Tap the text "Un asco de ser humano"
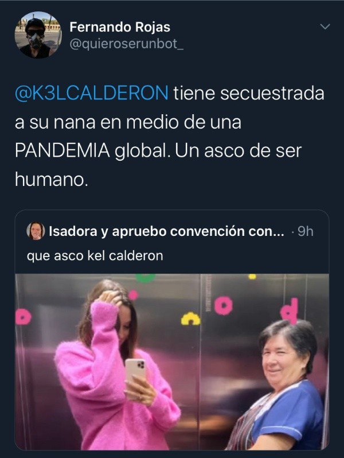 (158, 165)
